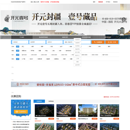130x130 pixels.
Task: Choose 公寓 in the 类型 row
Action: click(52, 51)
